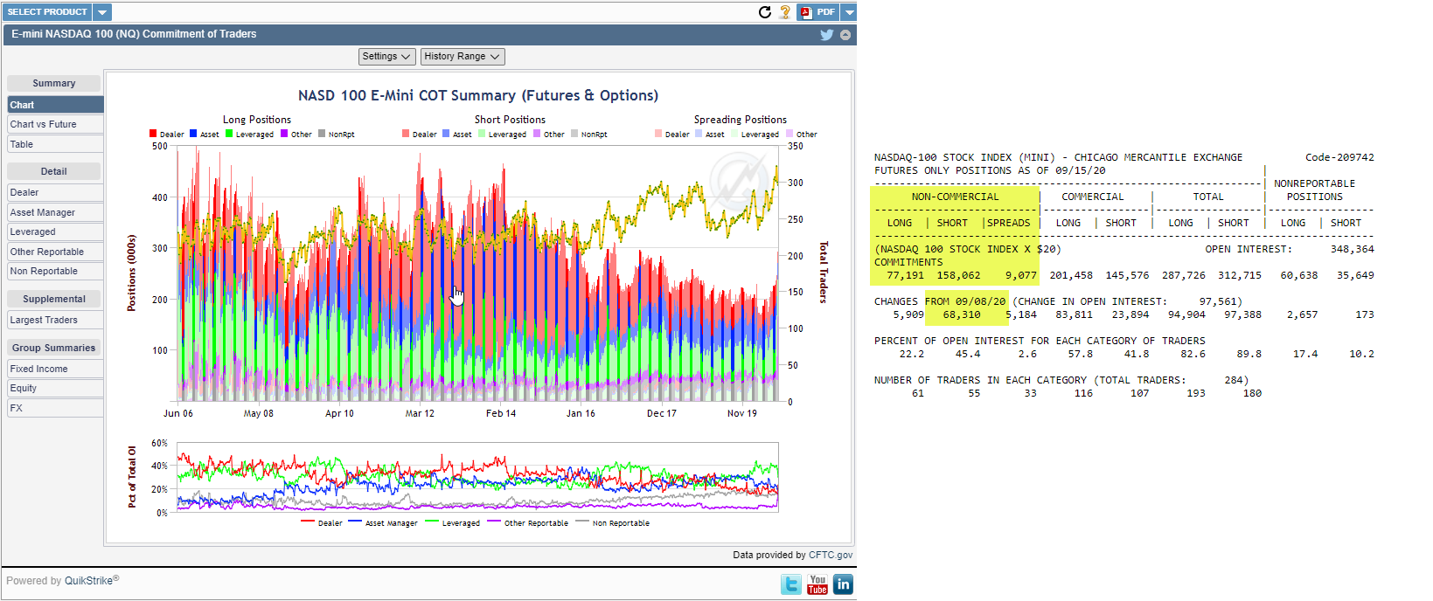Screen dimensions: 1433x601
Task: Click the NON-COMMERCIAL column heading in report
Action: (955, 197)
